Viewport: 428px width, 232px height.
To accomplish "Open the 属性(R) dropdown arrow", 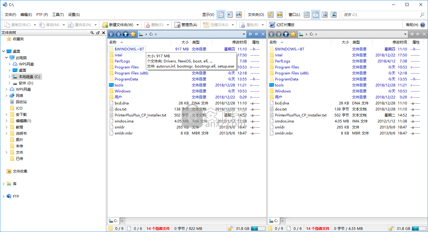I will 263,25.
